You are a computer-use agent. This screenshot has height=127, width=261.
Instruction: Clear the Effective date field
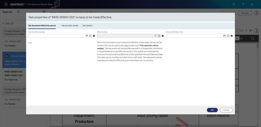coord(159,36)
